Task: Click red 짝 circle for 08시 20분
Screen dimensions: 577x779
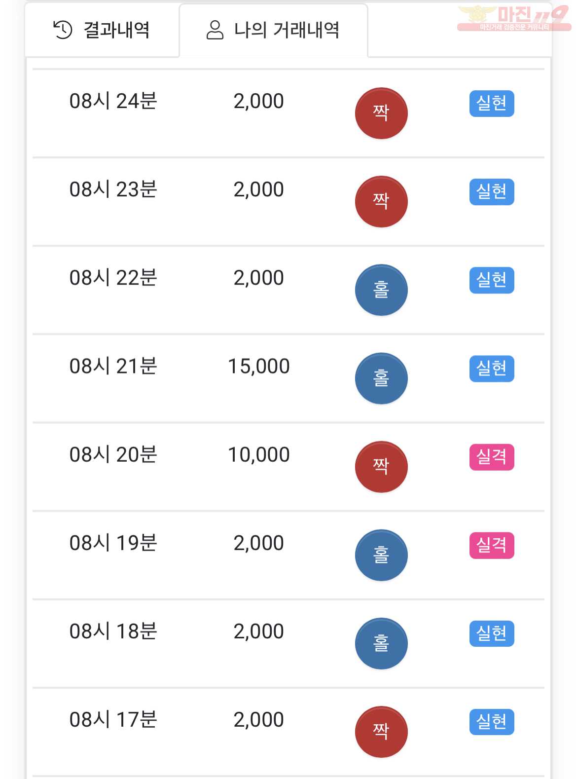Action: coord(381,467)
